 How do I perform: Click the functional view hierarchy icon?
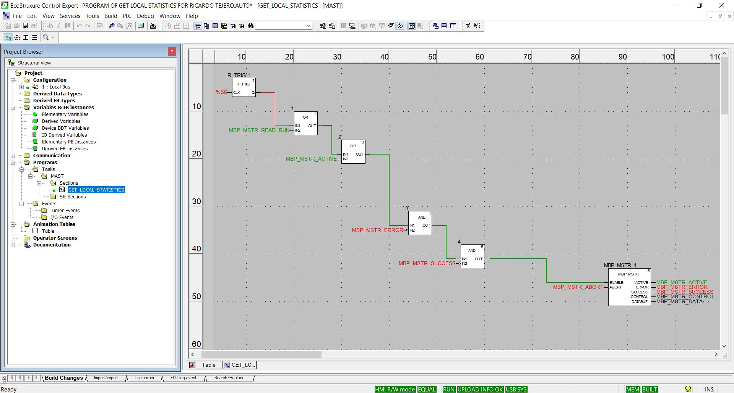tap(17, 37)
